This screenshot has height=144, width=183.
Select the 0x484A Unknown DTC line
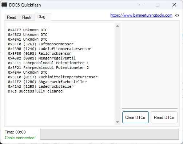pos(28,72)
